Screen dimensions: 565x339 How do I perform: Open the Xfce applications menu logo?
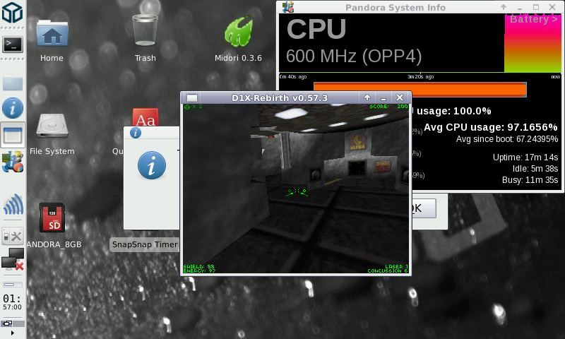click(x=13, y=13)
